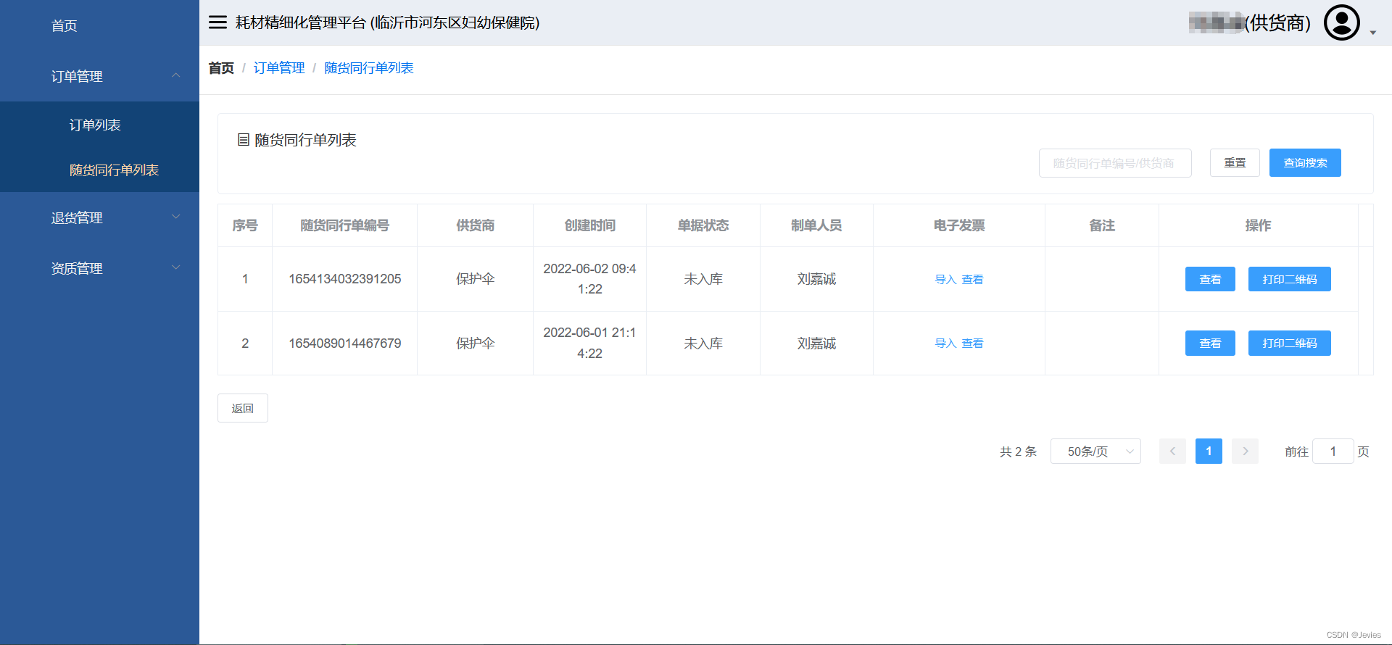Viewport: 1392px width, 645px height.
Task: Select order number 1654089014467679 cell
Action: click(344, 343)
